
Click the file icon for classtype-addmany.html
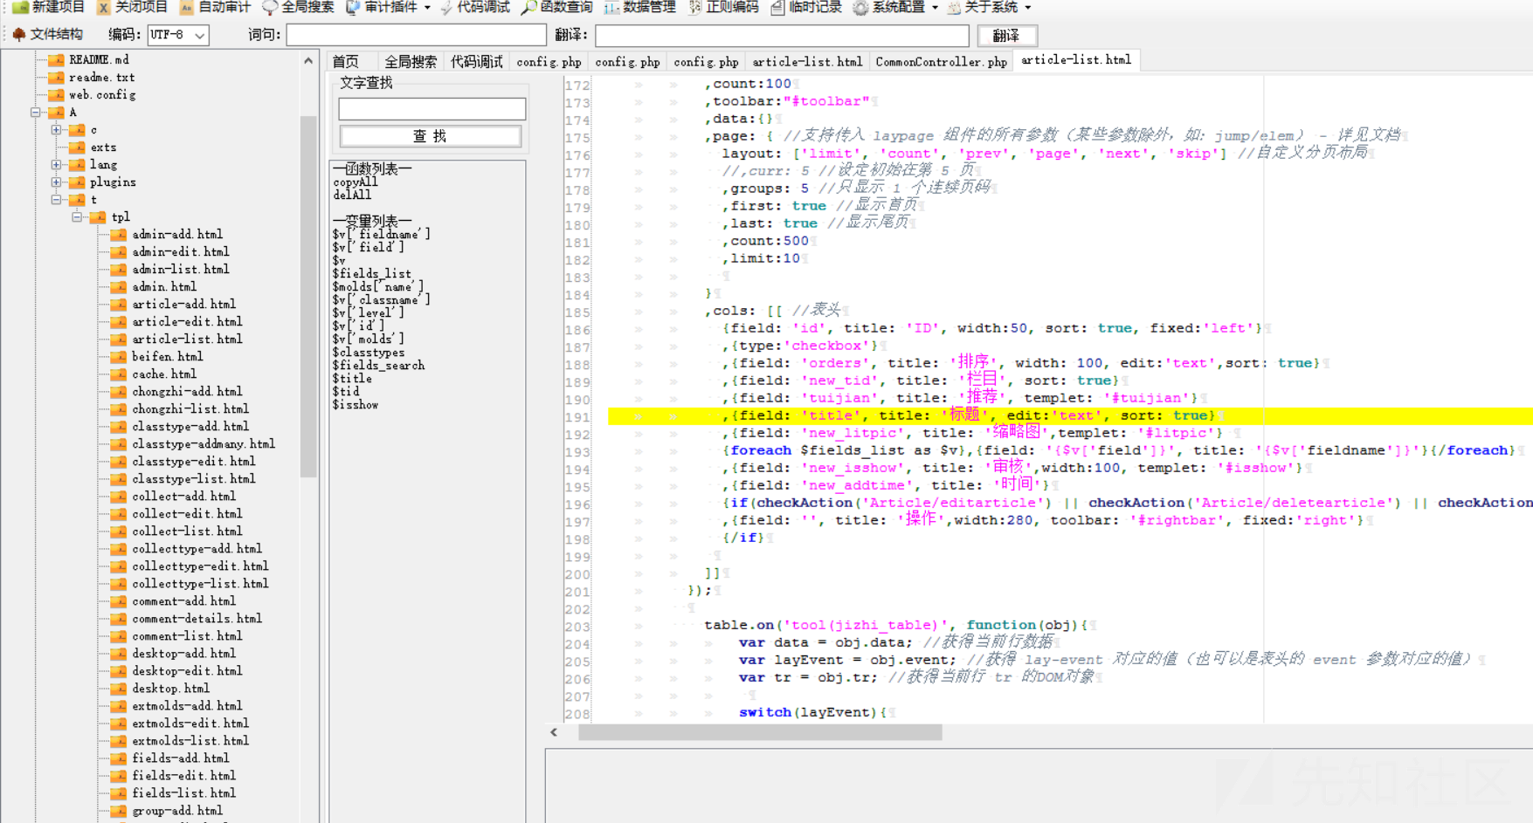pyautogui.click(x=119, y=443)
